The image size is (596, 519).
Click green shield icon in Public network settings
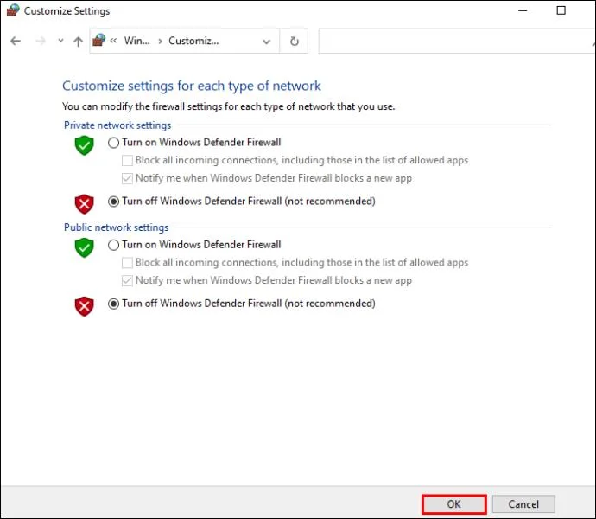(84, 247)
